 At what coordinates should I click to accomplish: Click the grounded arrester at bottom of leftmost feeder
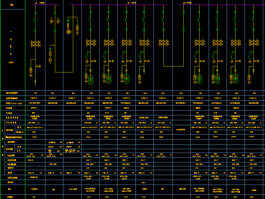click(31, 71)
